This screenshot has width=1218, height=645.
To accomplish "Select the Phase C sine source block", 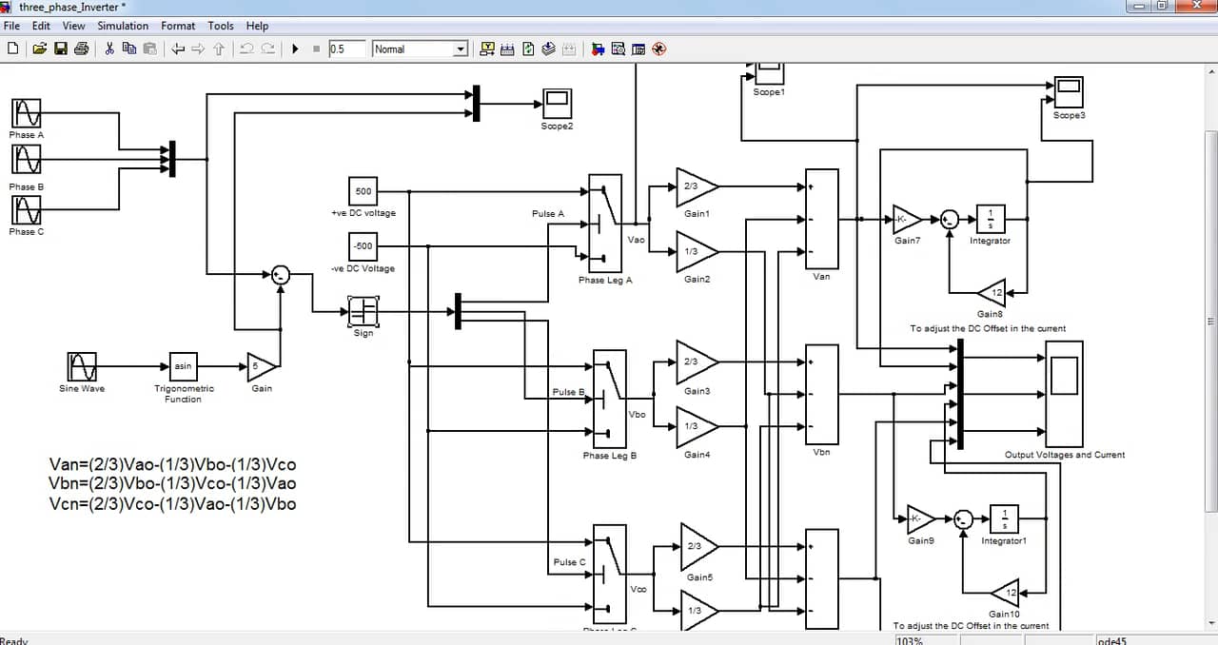I will 27,210.
